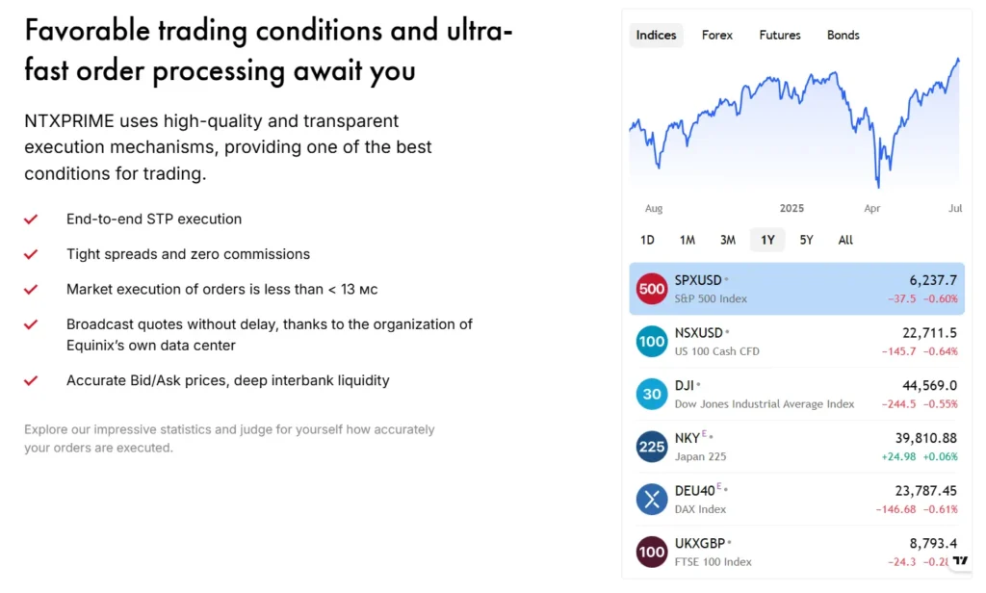The image size is (986, 593).
Task: Switch to the Forex tab
Action: 716,36
